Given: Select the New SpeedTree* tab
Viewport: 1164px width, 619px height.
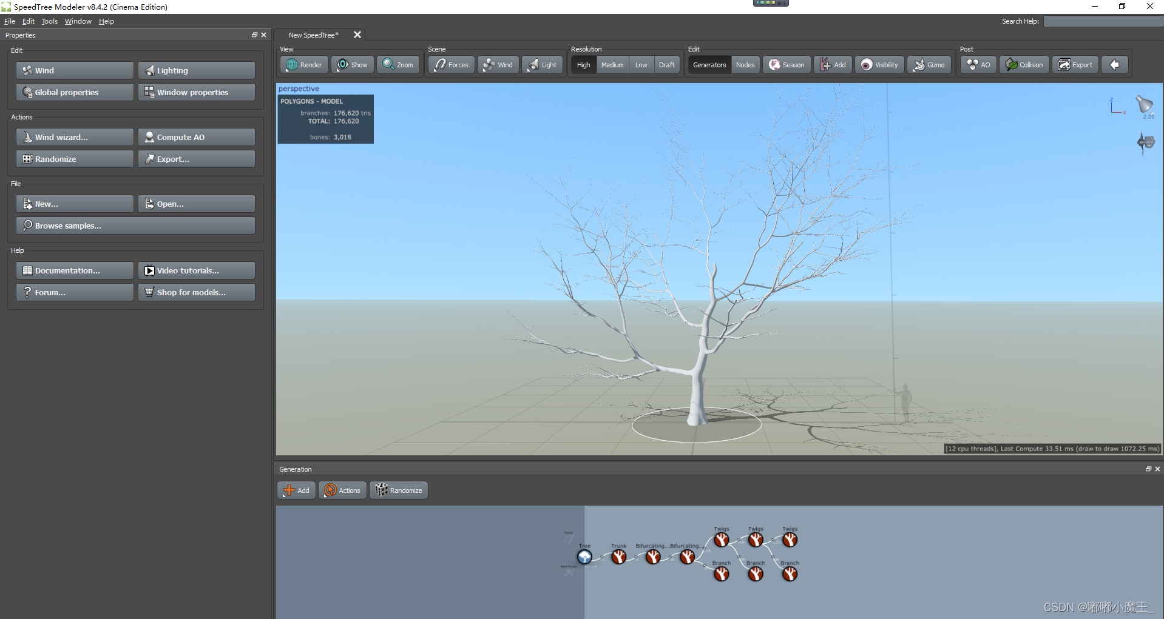Looking at the screenshot, I should point(314,35).
